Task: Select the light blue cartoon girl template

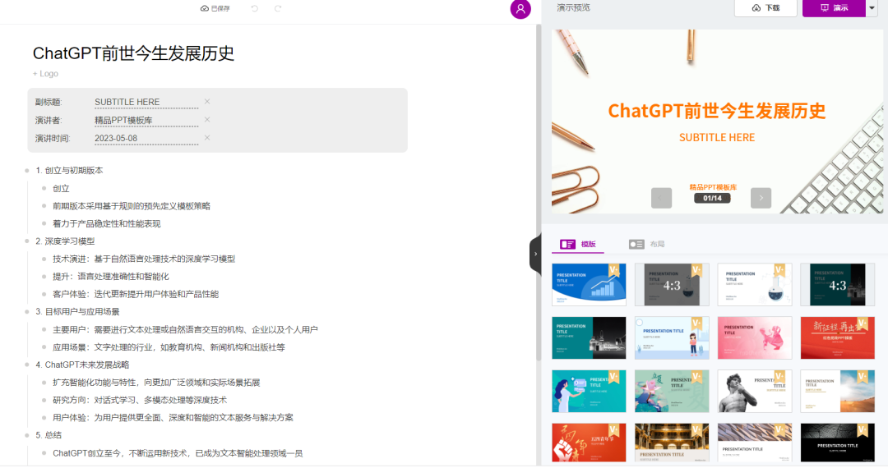Action: click(x=672, y=338)
